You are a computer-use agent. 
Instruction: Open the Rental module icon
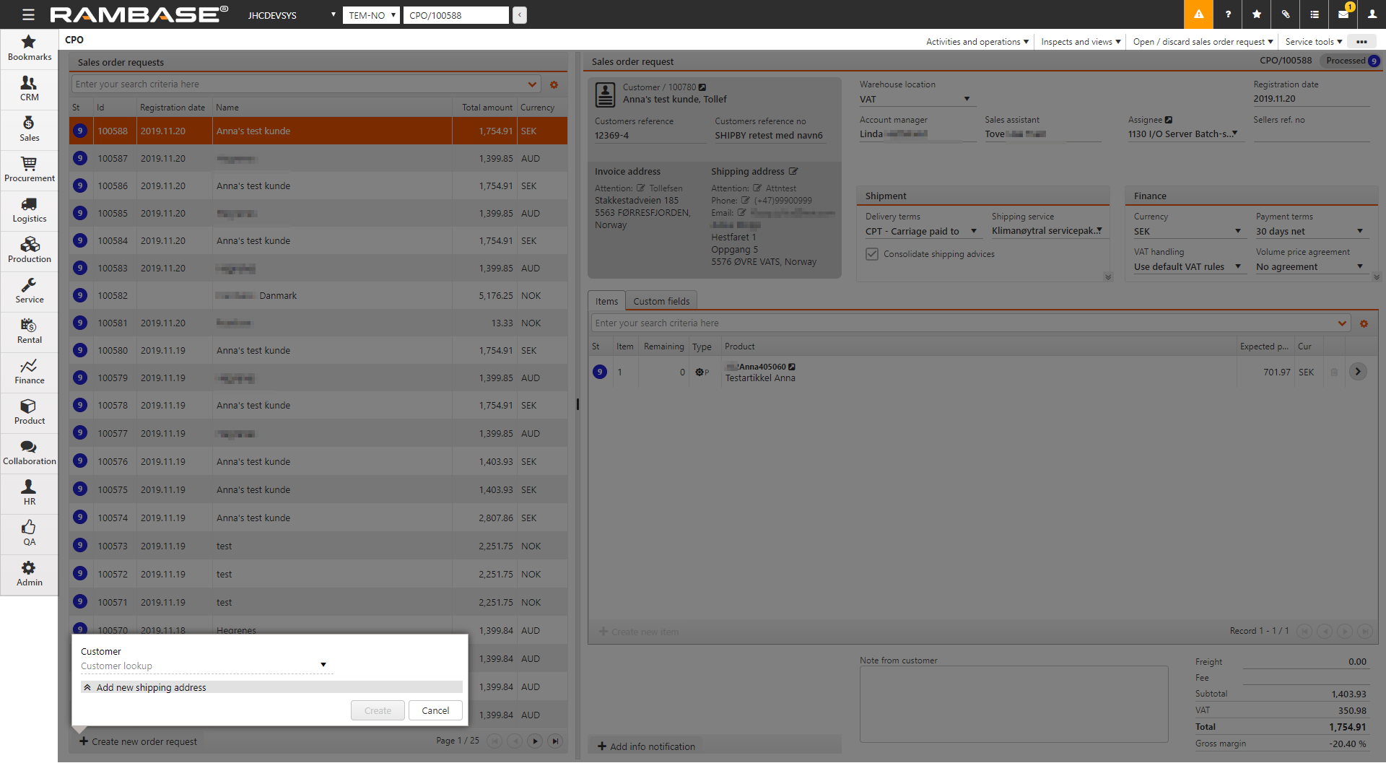point(29,331)
